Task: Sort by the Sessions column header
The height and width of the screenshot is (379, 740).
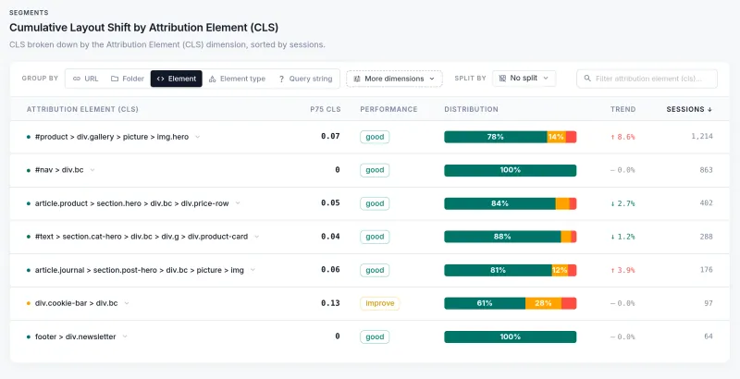Action: pos(689,109)
